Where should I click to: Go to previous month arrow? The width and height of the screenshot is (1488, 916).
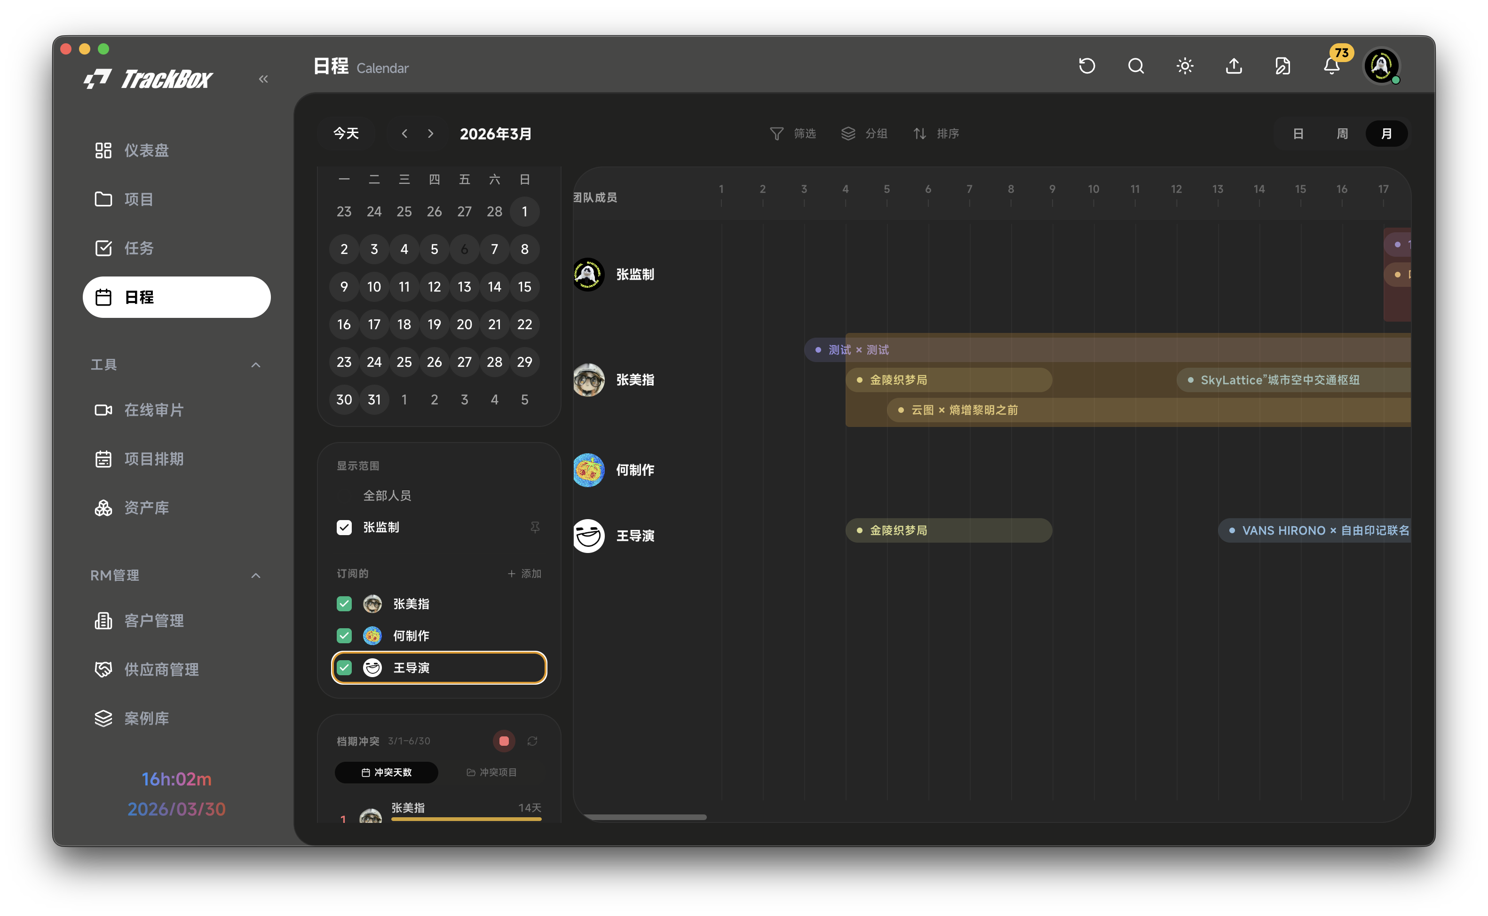(404, 133)
